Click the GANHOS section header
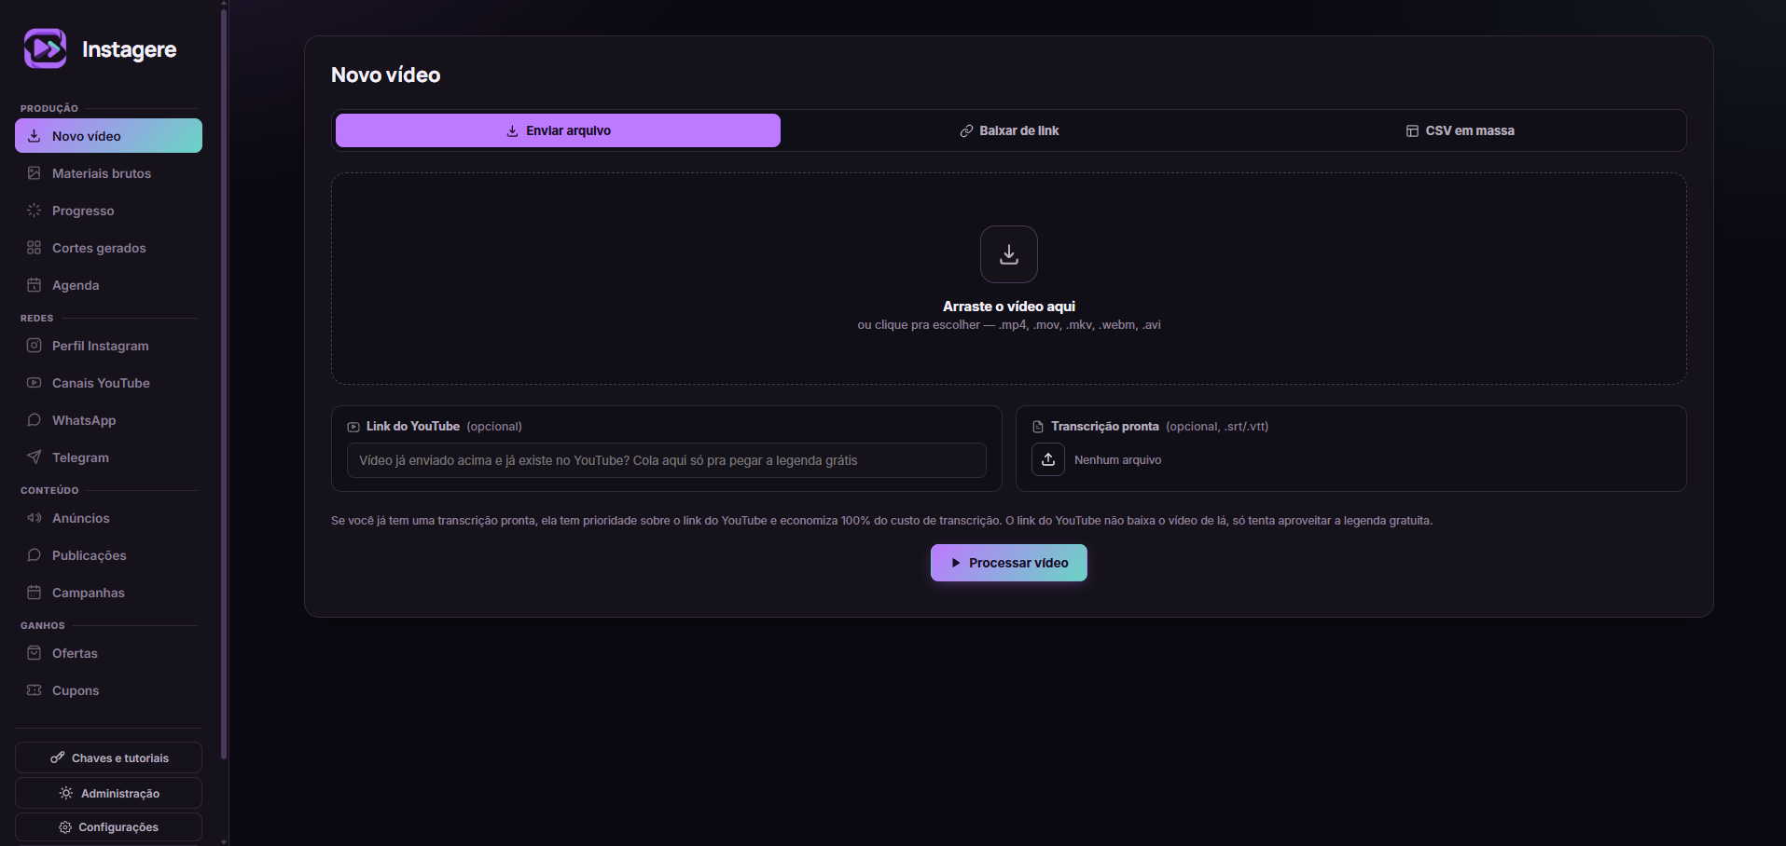The height and width of the screenshot is (846, 1786). (x=43, y=626)
